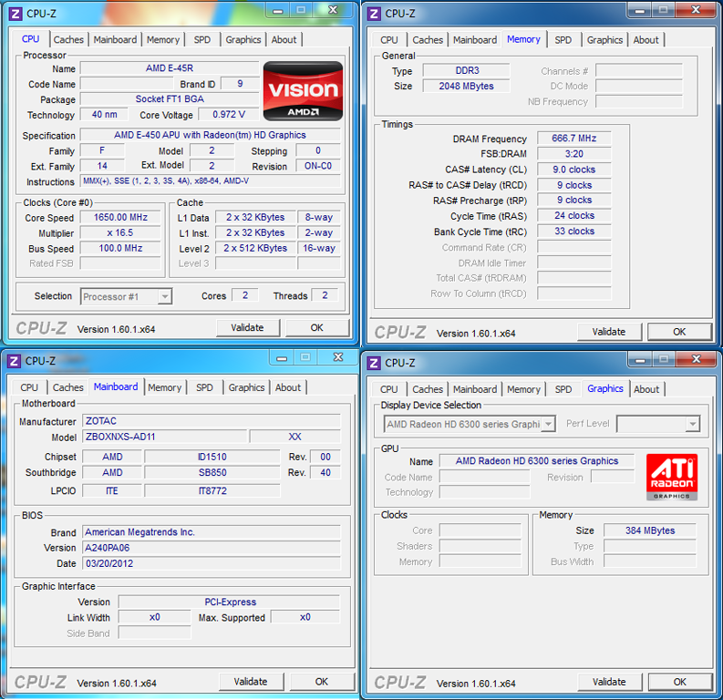The width and height of the screenshot is (723, 700).
Task: Click the IT8772 LPCIO value
Action: 212,490
